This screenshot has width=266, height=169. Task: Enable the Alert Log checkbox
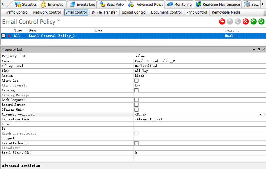pyautogui.click(x=136, y=81)
